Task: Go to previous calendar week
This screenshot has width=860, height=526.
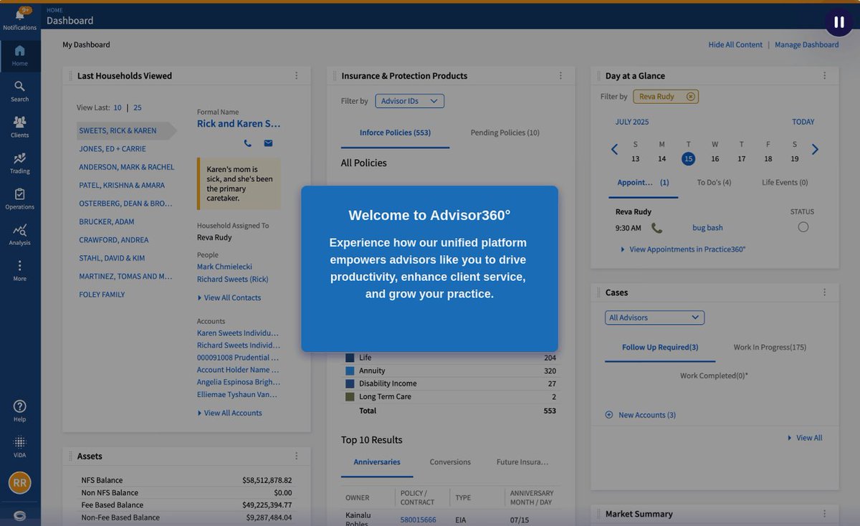Action: click(x=614, y=150)
